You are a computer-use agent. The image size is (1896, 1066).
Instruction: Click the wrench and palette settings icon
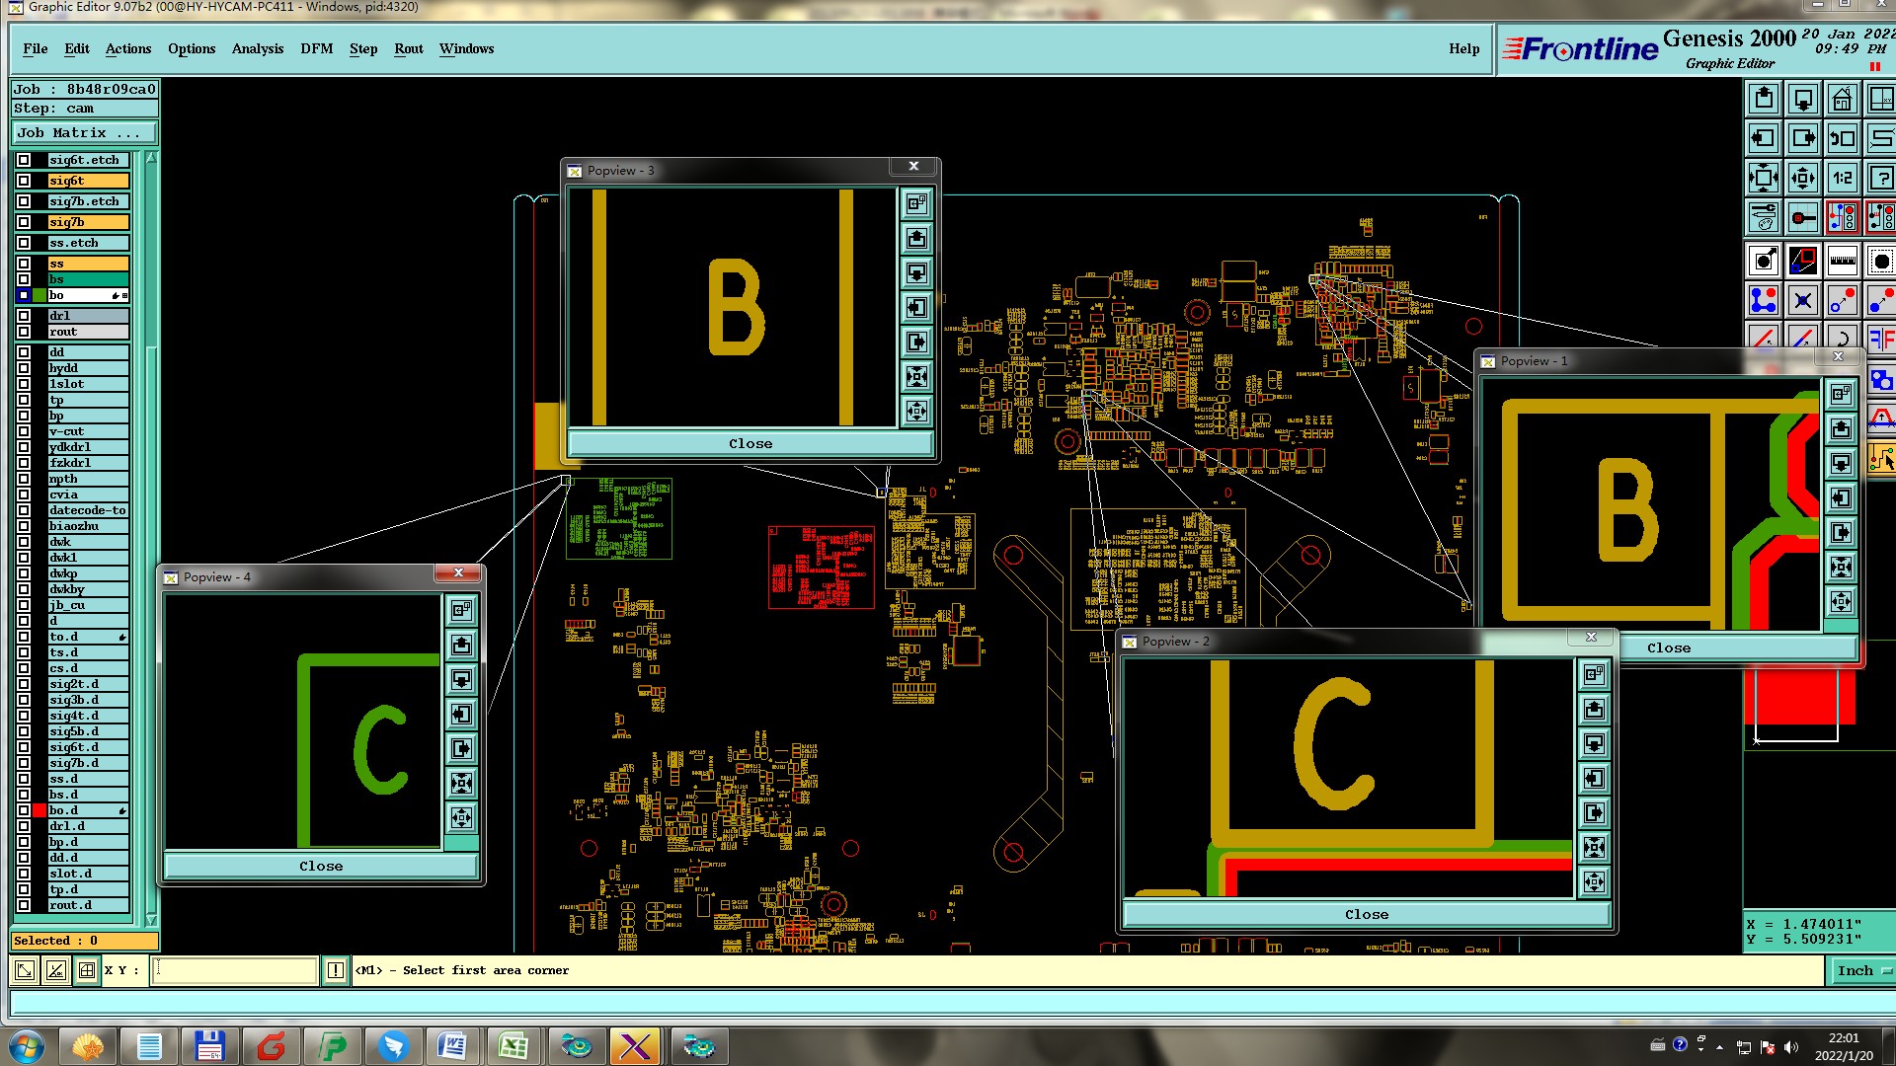(1763, 216)
